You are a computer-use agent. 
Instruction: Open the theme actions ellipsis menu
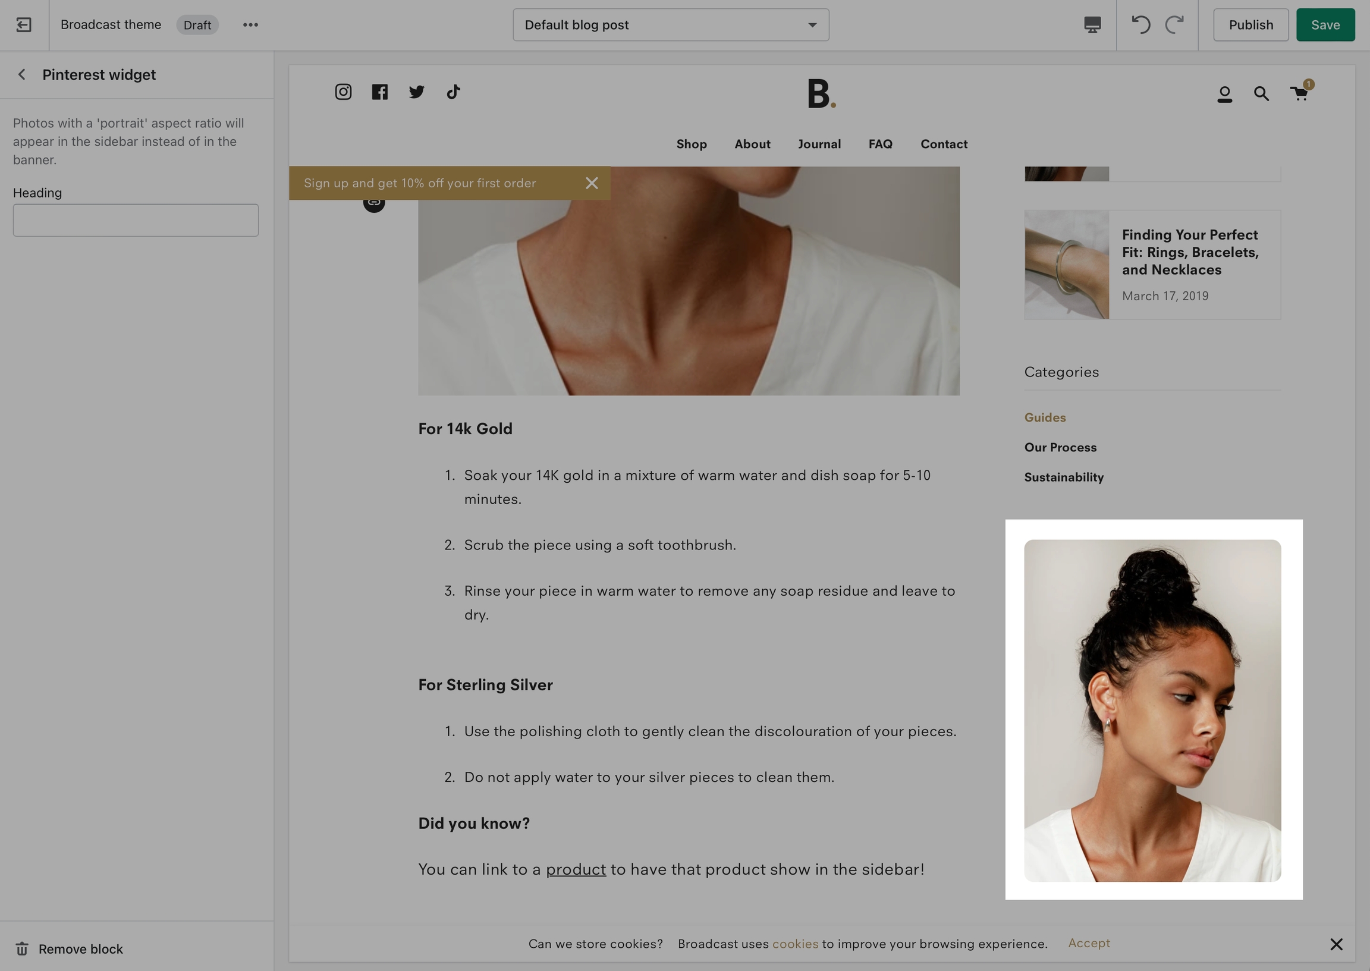250,24
